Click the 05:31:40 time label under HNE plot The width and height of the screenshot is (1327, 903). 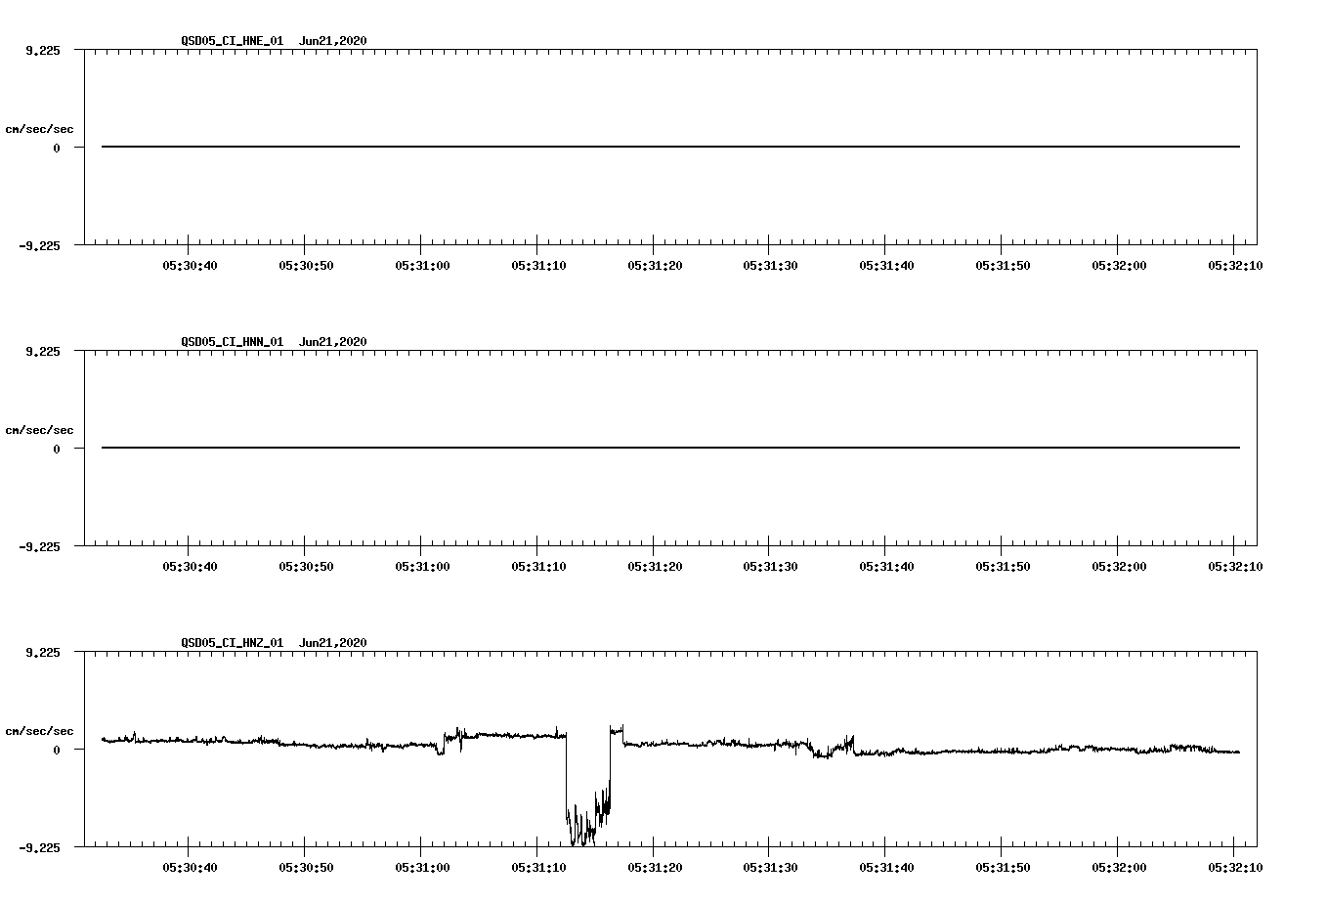pyautogui.click(x=886, y=266)
